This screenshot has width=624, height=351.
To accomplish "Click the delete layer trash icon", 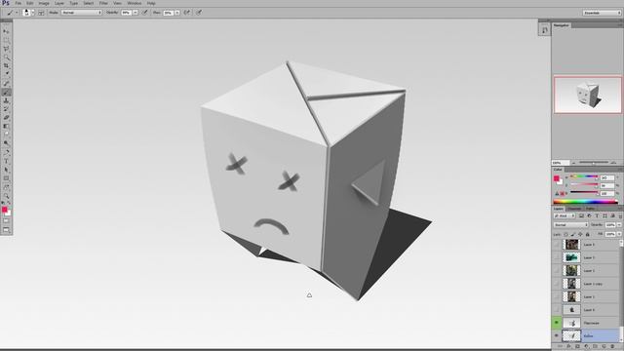I will click(x=612, y=346).
